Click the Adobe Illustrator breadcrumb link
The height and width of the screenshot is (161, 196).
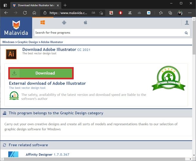pos(52,42)
